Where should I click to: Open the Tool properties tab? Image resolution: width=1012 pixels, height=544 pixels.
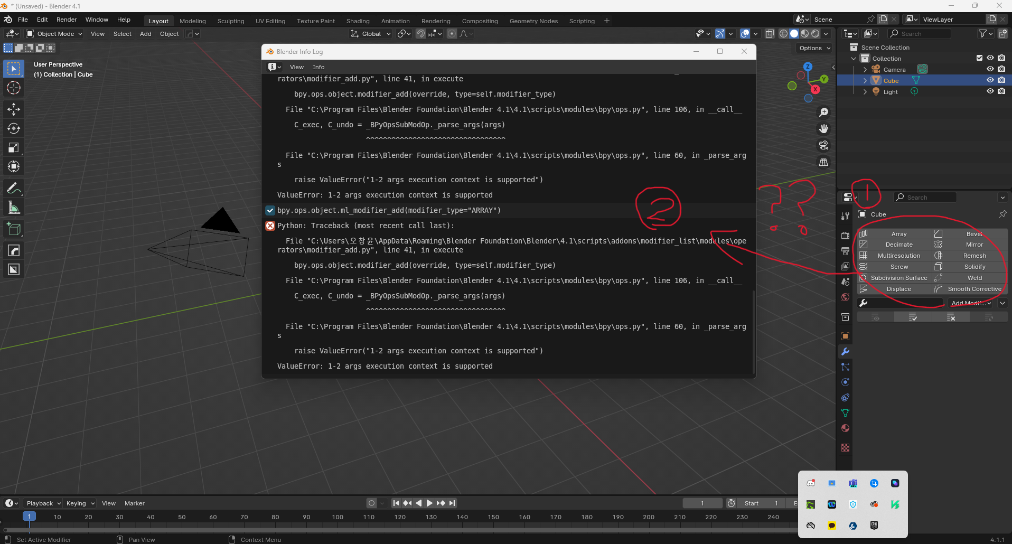click(x=845, y=216)
